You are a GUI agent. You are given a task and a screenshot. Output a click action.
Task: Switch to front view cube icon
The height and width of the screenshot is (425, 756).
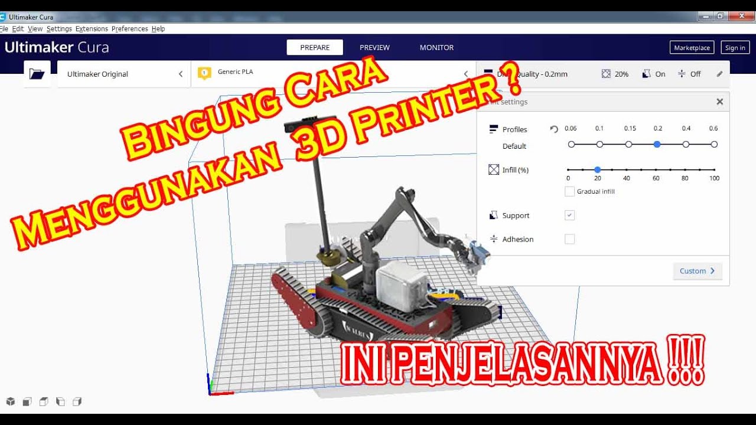[x=27, y=401]
